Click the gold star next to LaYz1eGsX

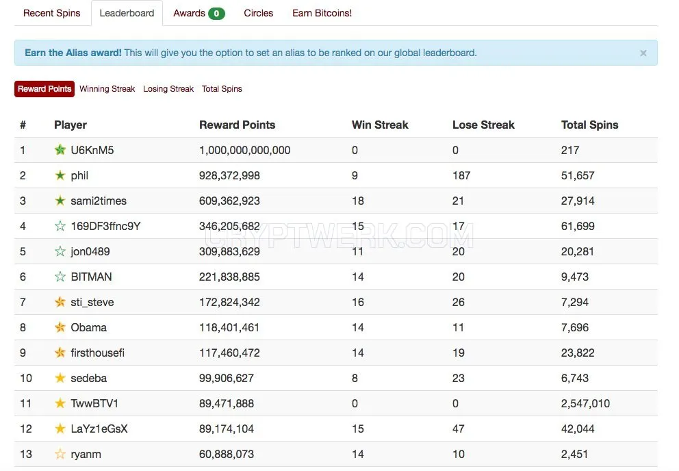(60, 429)
